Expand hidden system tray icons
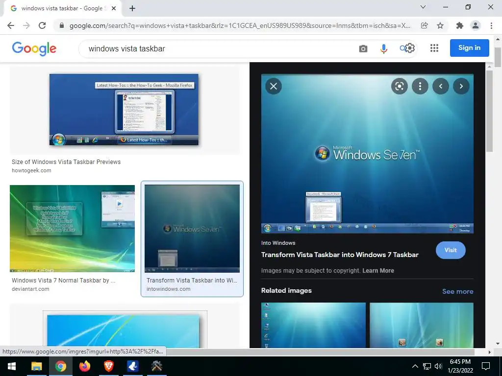 point(415,366)
